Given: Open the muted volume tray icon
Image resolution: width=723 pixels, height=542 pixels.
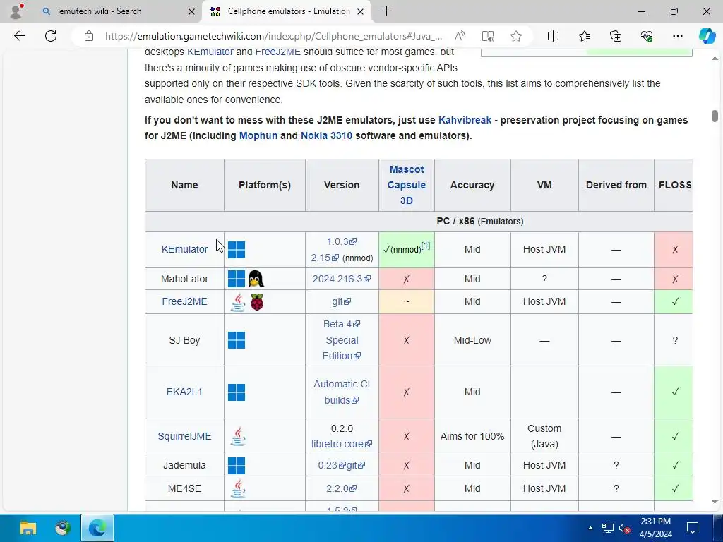Looking at the screenshot, I should tap(625, 528).
